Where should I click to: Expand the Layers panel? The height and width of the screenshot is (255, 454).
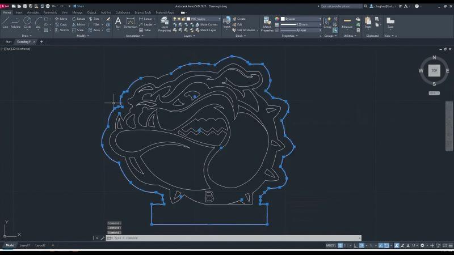click(190, 36)
